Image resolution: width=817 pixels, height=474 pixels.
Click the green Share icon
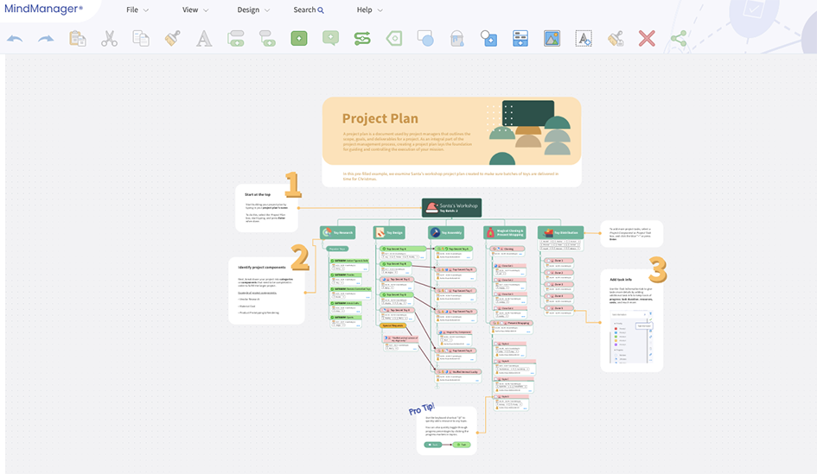[679, 39]
